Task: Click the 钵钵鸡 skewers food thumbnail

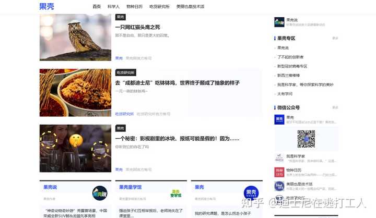Action: (75, 93)
